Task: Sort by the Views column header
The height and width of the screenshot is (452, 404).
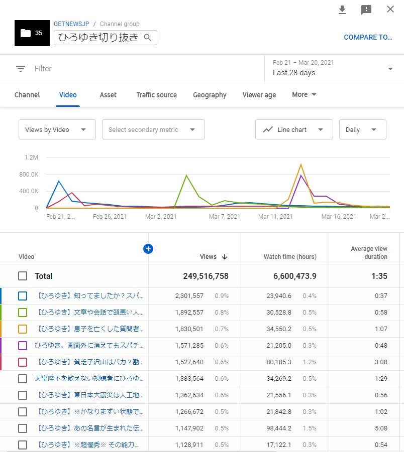Action: 208,257
